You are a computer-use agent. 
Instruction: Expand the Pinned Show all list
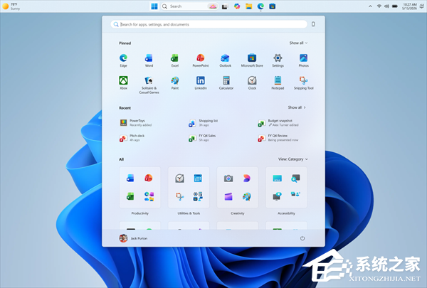(298, 43)
